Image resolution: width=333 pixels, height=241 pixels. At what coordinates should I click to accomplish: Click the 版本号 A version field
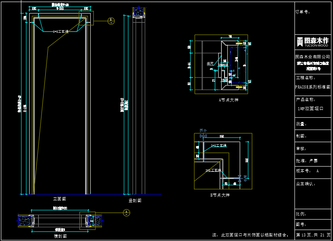point(307,171)
